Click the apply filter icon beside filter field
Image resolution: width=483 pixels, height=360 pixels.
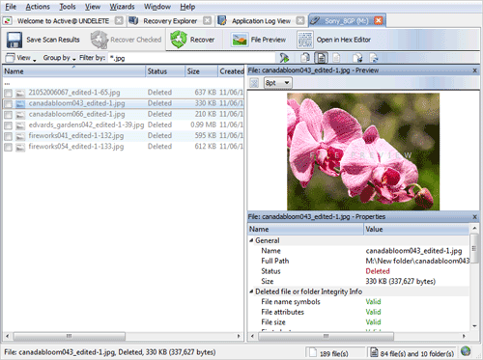point(284,58)
